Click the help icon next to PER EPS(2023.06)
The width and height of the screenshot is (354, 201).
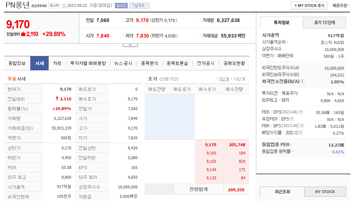[301, 112]
